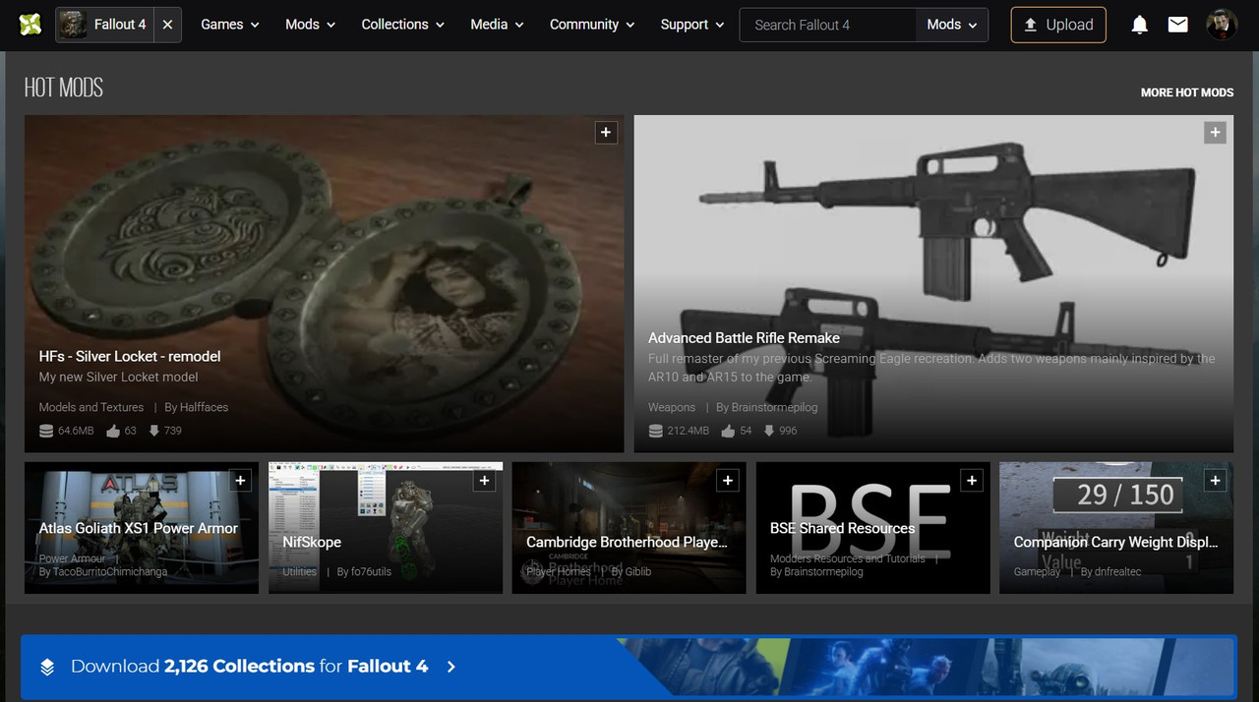Expand the Collections dropdown menu
The image size is (1259, 702).
tap(402, 25)
